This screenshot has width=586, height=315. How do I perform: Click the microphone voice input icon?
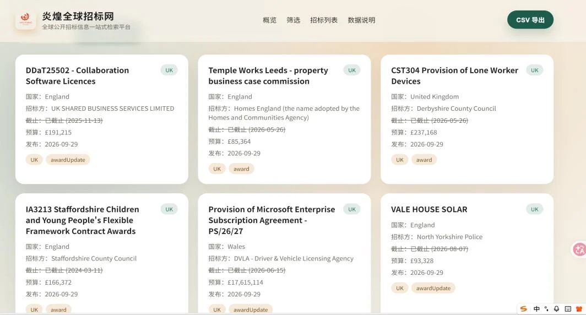(x=557, y=308)
